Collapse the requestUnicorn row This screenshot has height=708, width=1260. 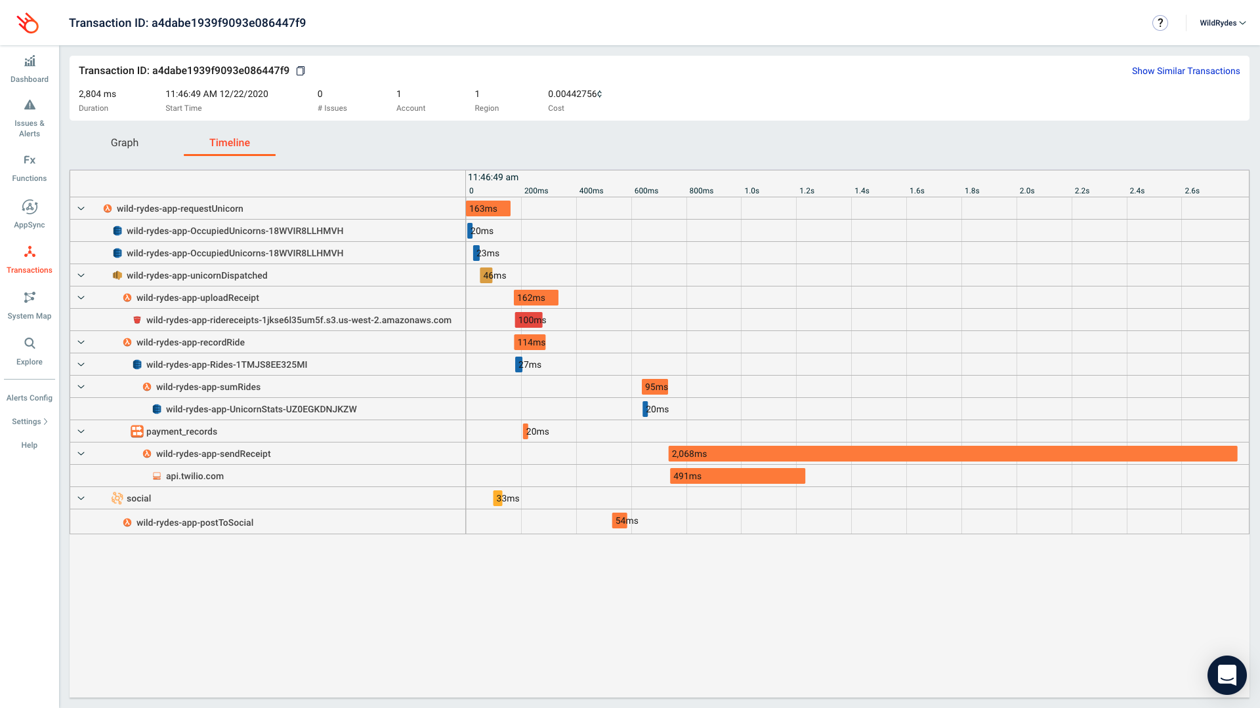pyautogui.click(x=81, y=208)
